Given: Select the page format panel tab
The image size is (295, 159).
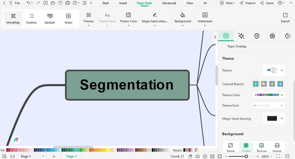Looking at the screenshot, I should click(x=226, y=36).
